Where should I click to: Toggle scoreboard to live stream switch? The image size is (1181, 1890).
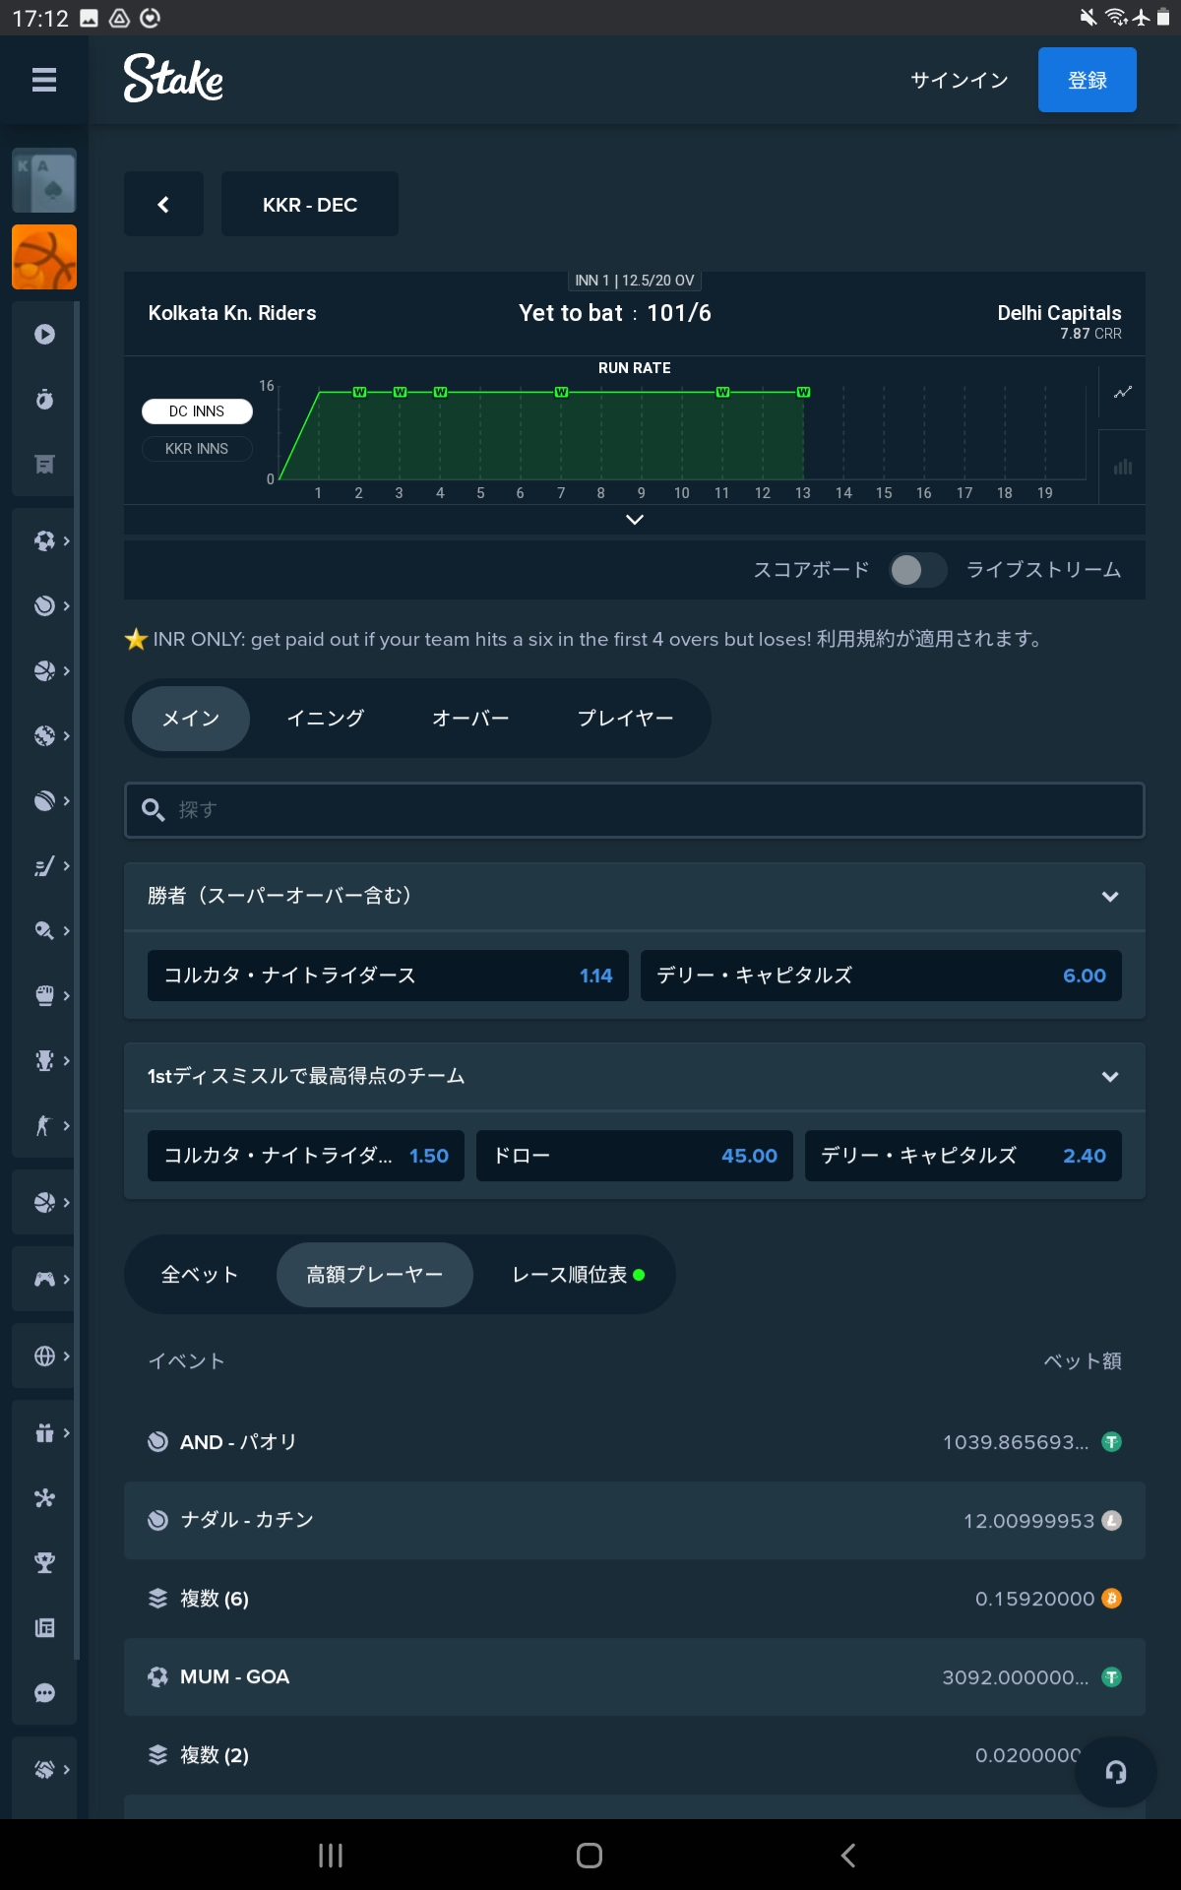point(917,570)
